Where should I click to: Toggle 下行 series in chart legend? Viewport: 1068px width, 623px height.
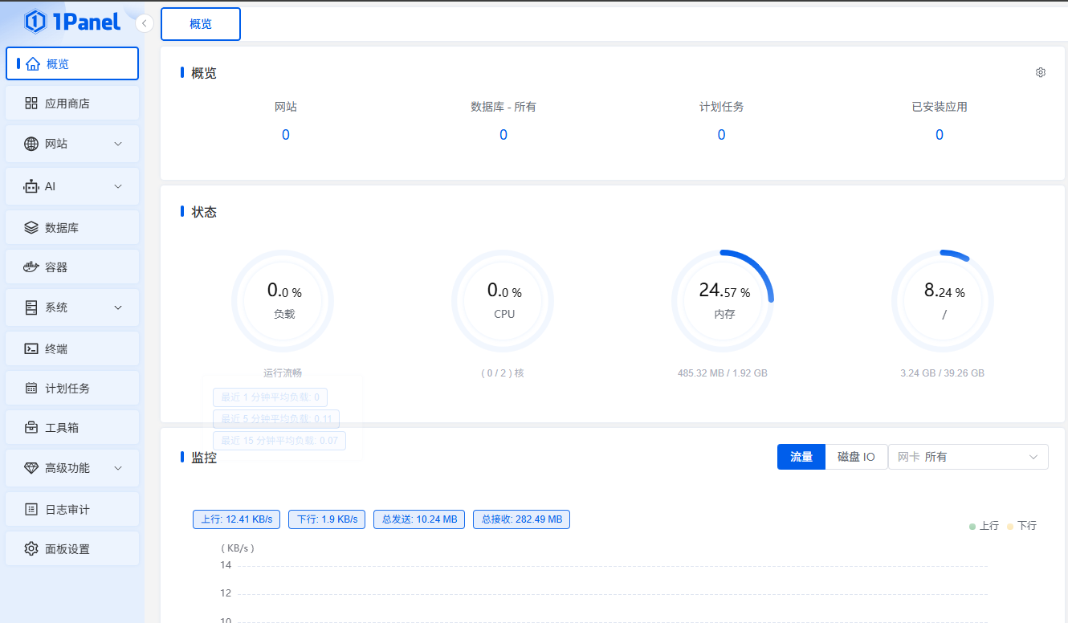point(1021,526)
